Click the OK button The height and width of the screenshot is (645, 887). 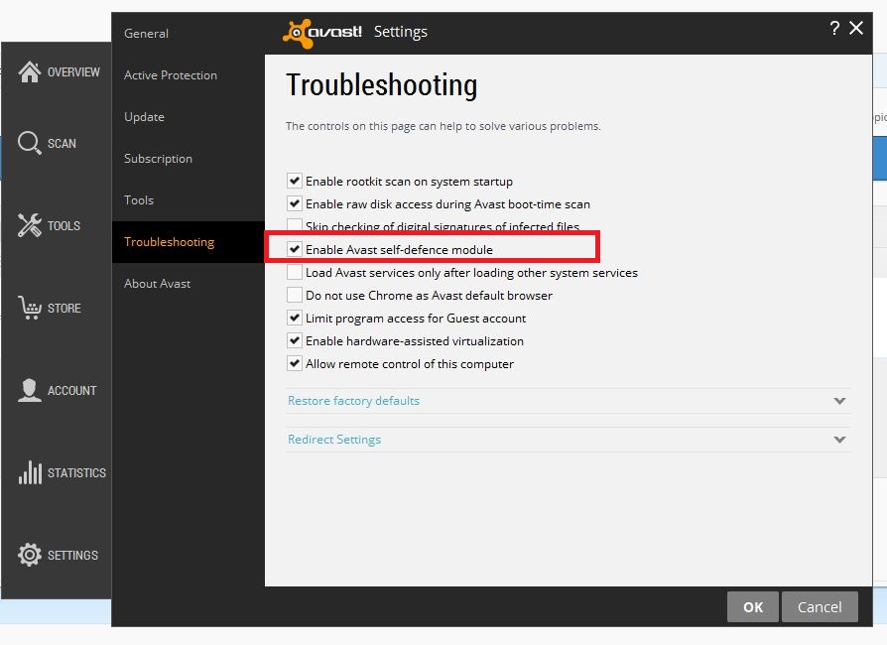coord(752,607)
